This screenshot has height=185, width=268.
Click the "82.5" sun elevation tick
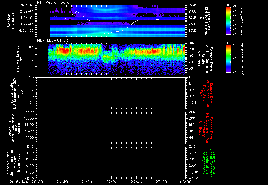tap(192, 18)
